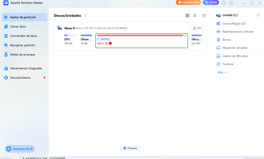Open the Asistente de IA
264x159 pixels.
coord(20,149)
